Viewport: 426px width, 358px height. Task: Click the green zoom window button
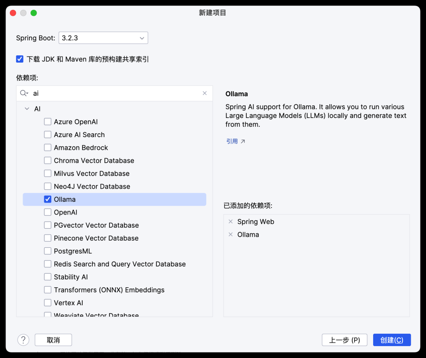[34, 13]
